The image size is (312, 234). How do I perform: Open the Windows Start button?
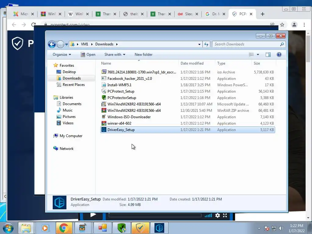click(x=8, y=228)
